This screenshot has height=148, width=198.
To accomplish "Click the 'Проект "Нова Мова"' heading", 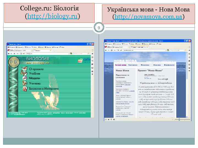I will click(150, 70).
